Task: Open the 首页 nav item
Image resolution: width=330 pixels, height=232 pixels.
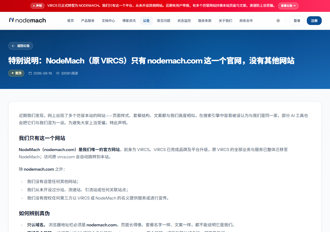Action: [70, 21]
